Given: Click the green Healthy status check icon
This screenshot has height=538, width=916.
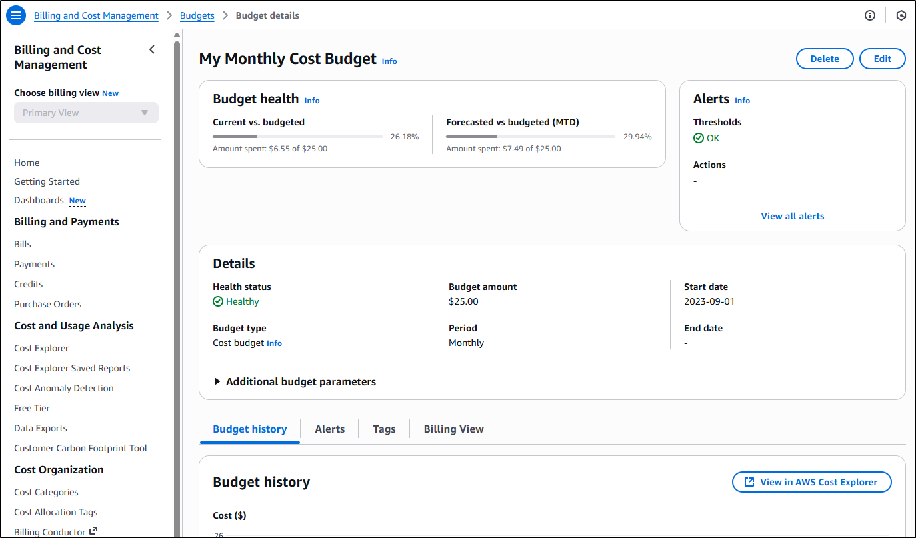Looking at the screenshot, I should (218, 302).
